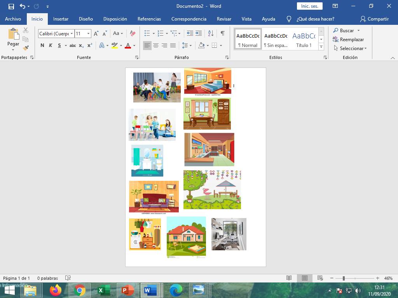Open the Calibri font name dropdown
Viewport: 398px width, 298px height.
coord(72,34)
